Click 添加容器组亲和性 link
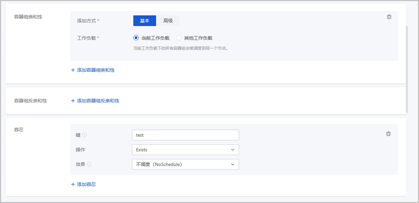The image size is (419, 203). (96, 70)
